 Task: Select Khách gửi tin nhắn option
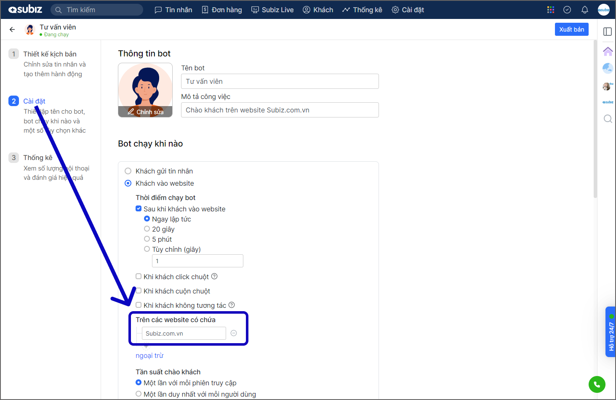[x=128, y=171]
